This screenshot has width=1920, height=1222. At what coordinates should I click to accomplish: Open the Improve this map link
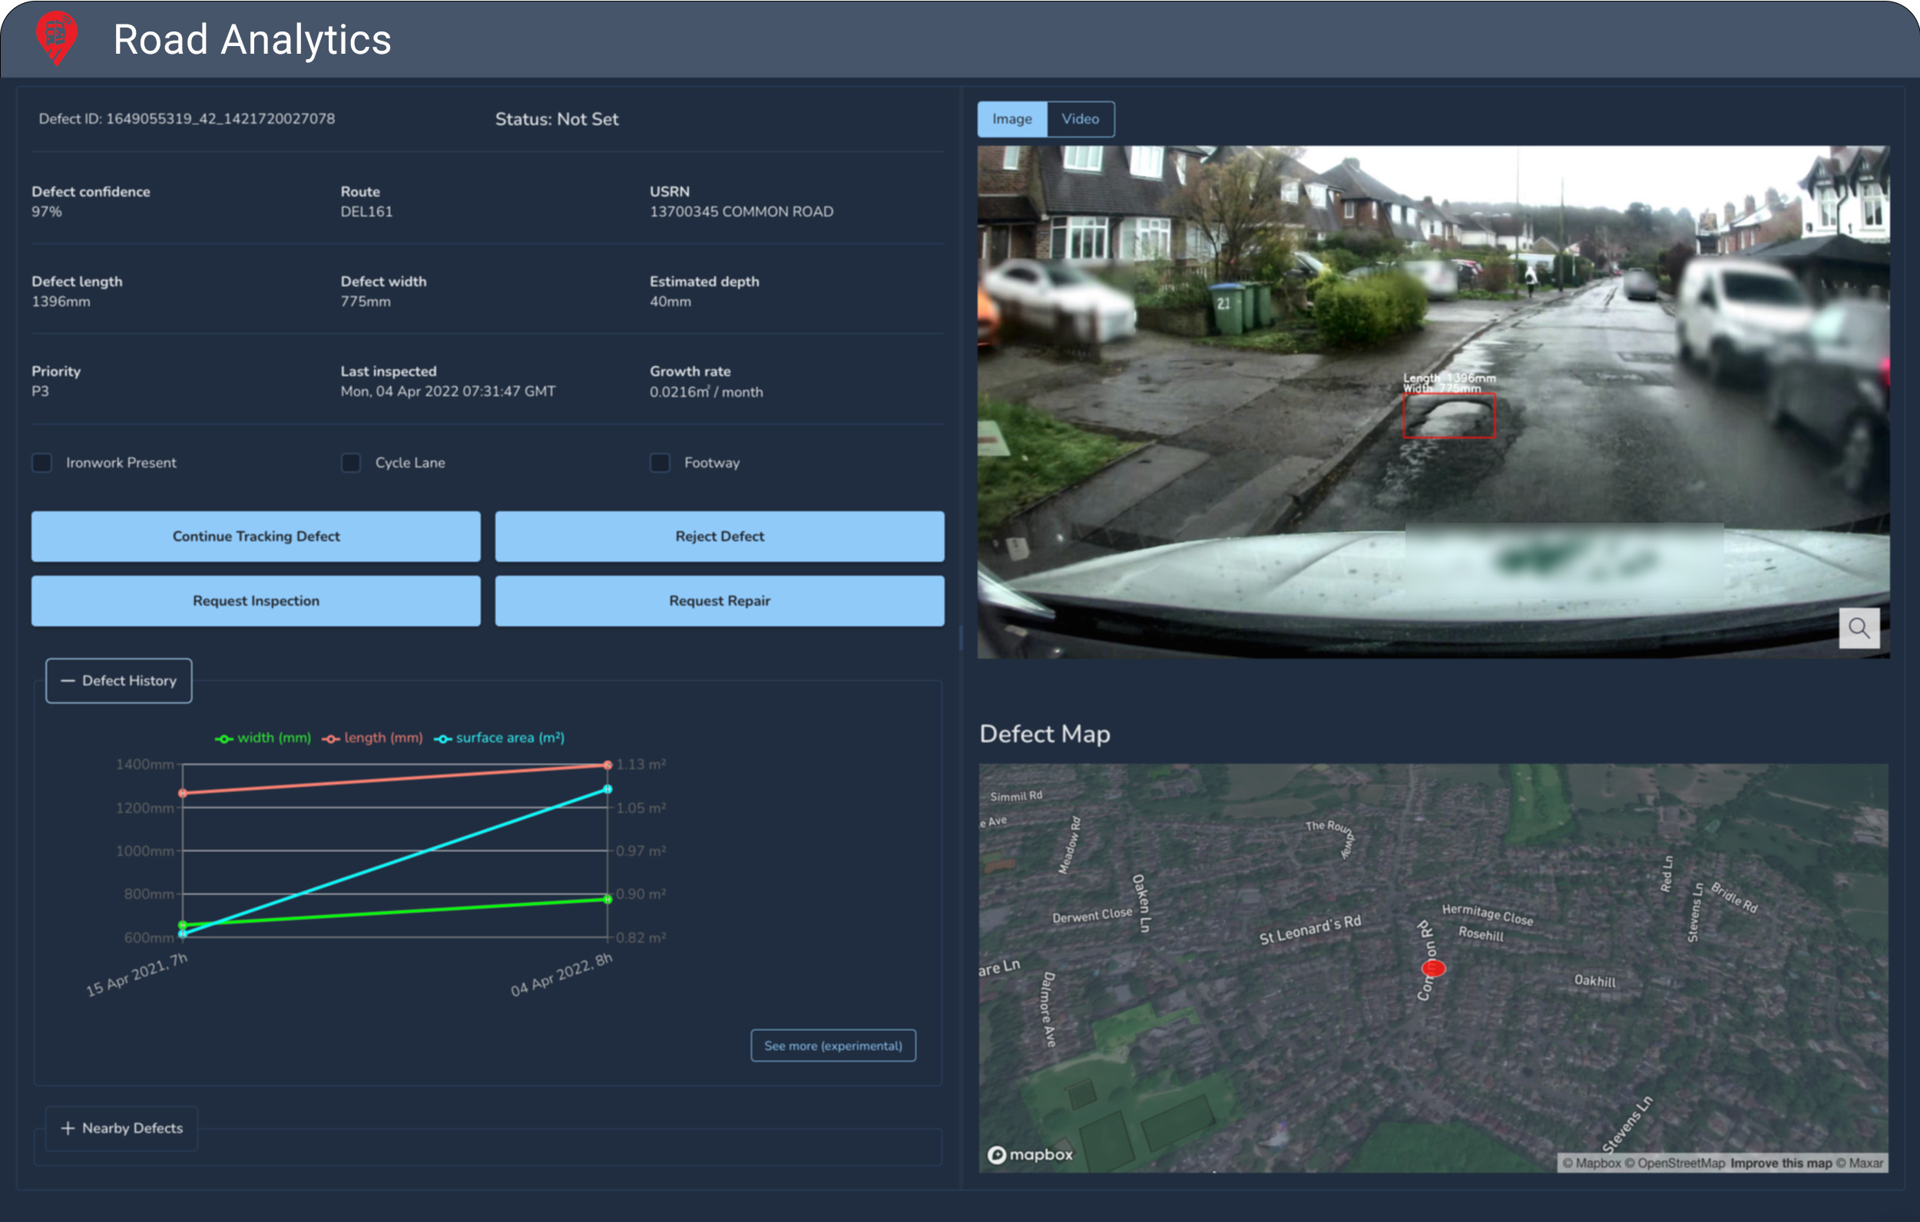click(x=1783, y=1163)
